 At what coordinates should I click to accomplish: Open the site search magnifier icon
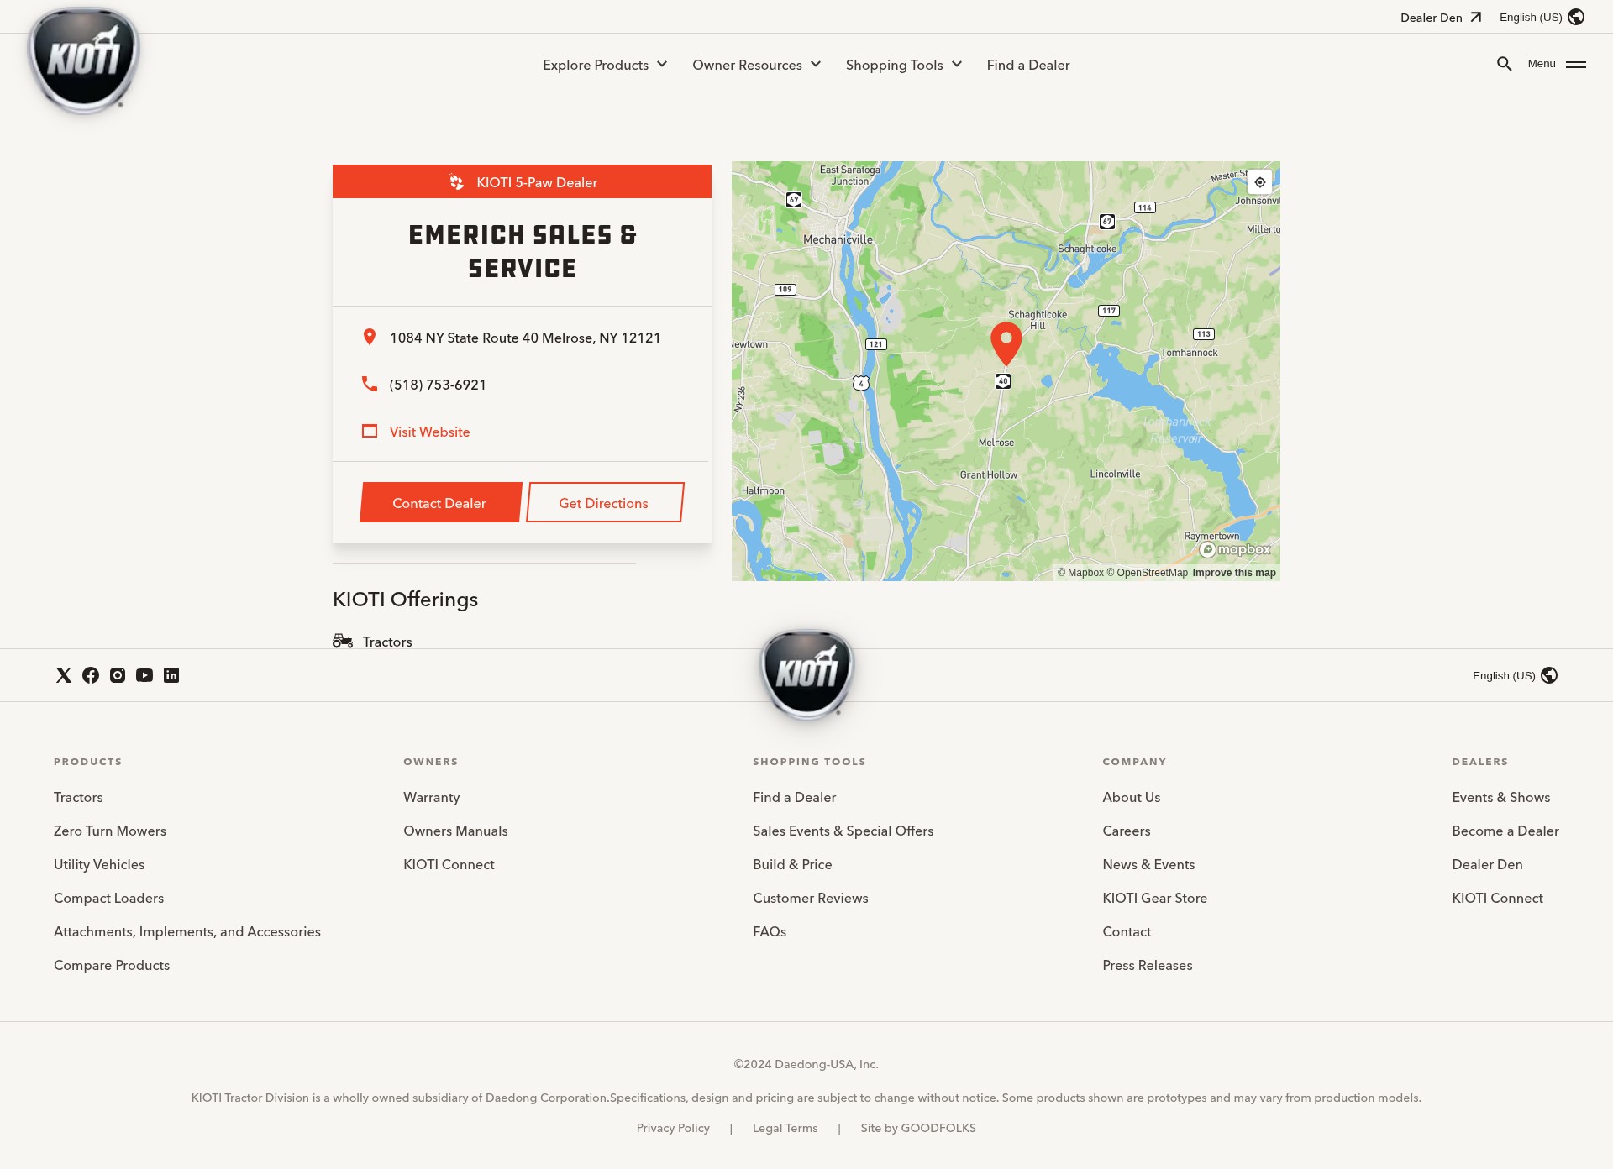click(x=1505, y=64)
